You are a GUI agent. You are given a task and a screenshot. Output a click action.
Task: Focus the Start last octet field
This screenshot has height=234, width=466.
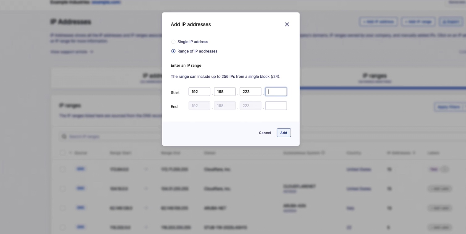tap(276, 91)
